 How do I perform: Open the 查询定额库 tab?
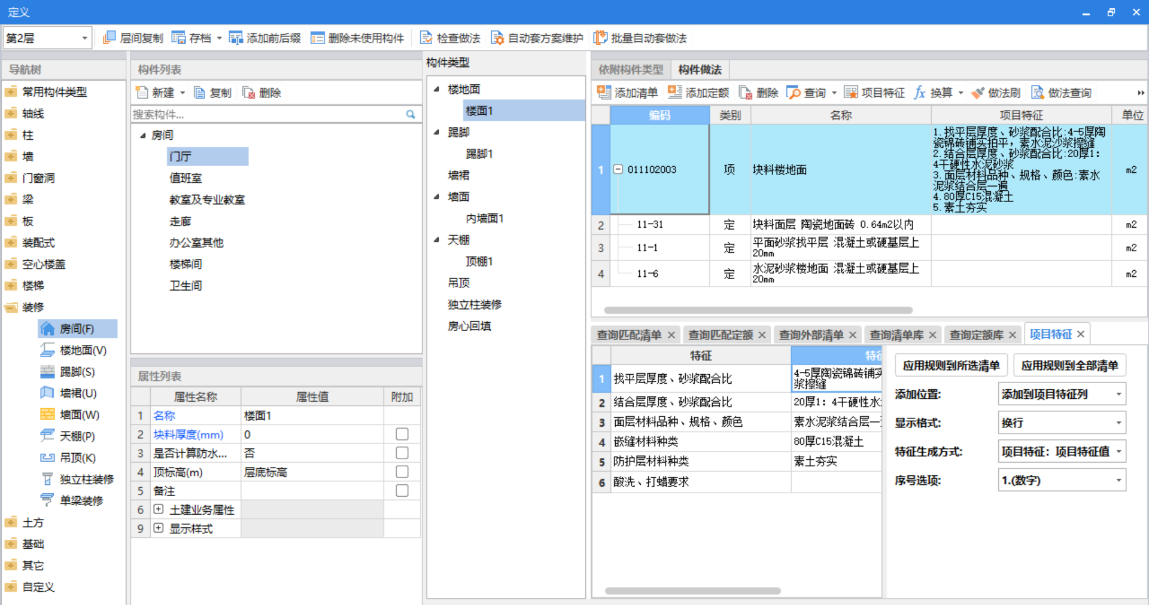[x=976, y=335]
